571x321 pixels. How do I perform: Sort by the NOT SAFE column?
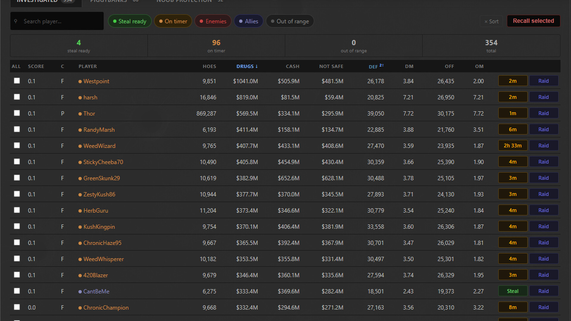[331, 66]
